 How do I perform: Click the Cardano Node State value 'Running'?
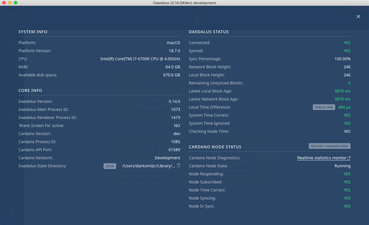tap(342, 166)
